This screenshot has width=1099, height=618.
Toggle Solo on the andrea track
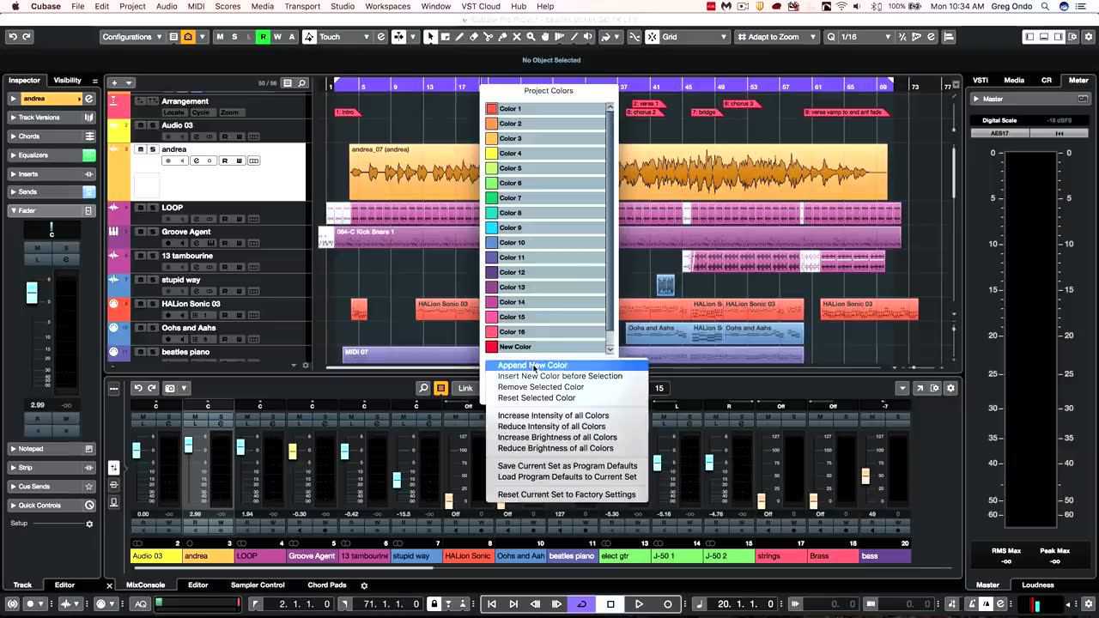[153, 149]
